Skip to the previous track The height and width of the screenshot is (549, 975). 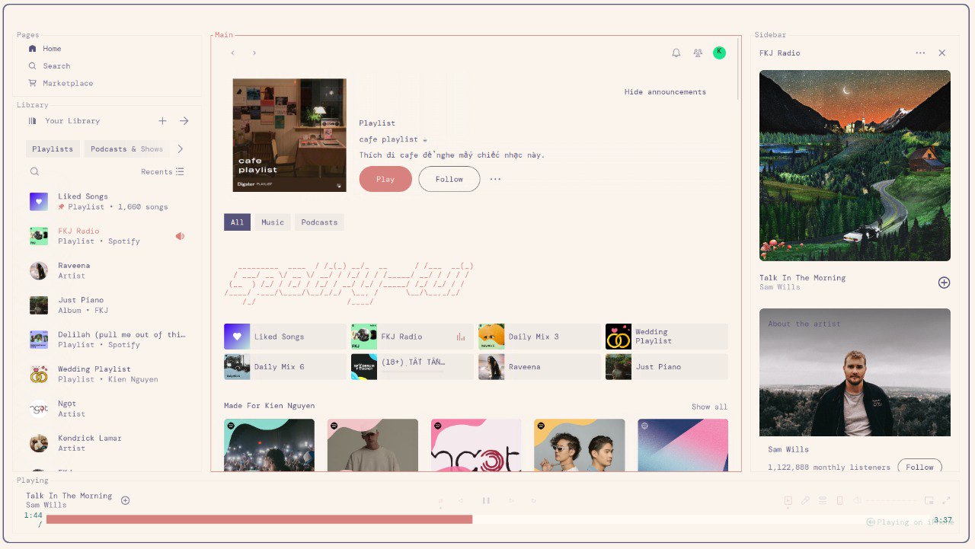(460, 500)
